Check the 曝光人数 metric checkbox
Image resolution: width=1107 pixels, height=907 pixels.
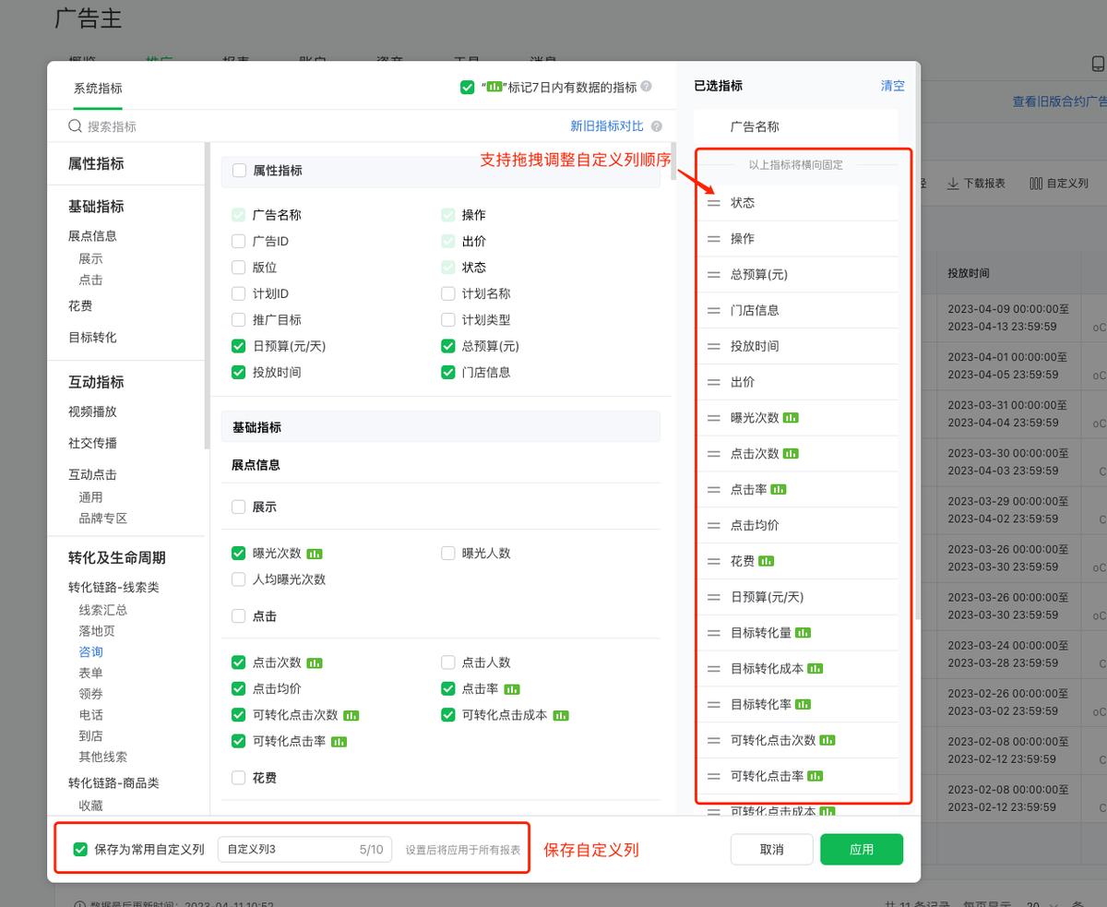coord(448,554)
